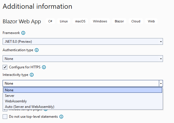Choose Auto (Server and WebAssembly) option
The height and width of the screenshot is (123, 174).
[x=83, y=107]
